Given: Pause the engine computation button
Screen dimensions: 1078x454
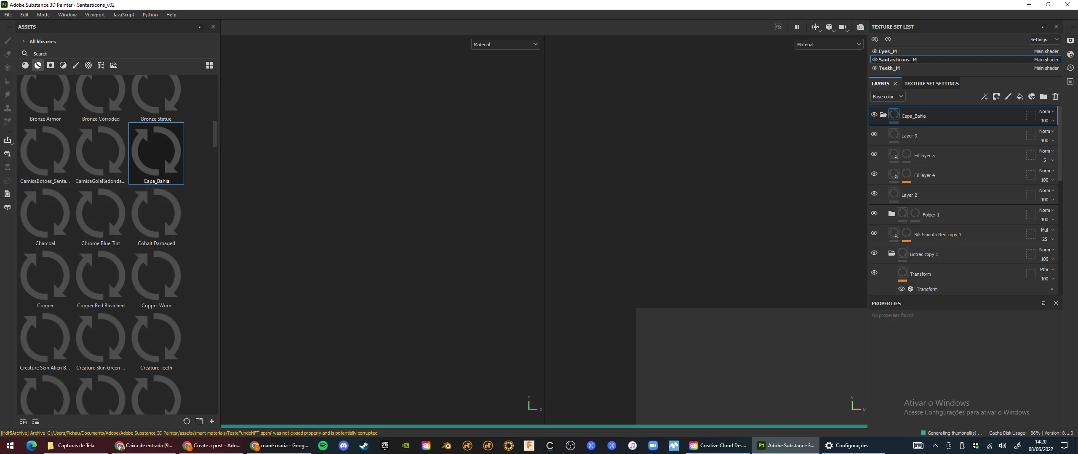Looking at the screenshot, I should (797, 27).
